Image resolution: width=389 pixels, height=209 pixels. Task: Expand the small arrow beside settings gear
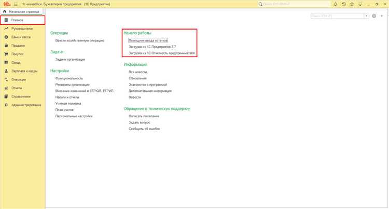pyautogui.click(x=382, y=16)
